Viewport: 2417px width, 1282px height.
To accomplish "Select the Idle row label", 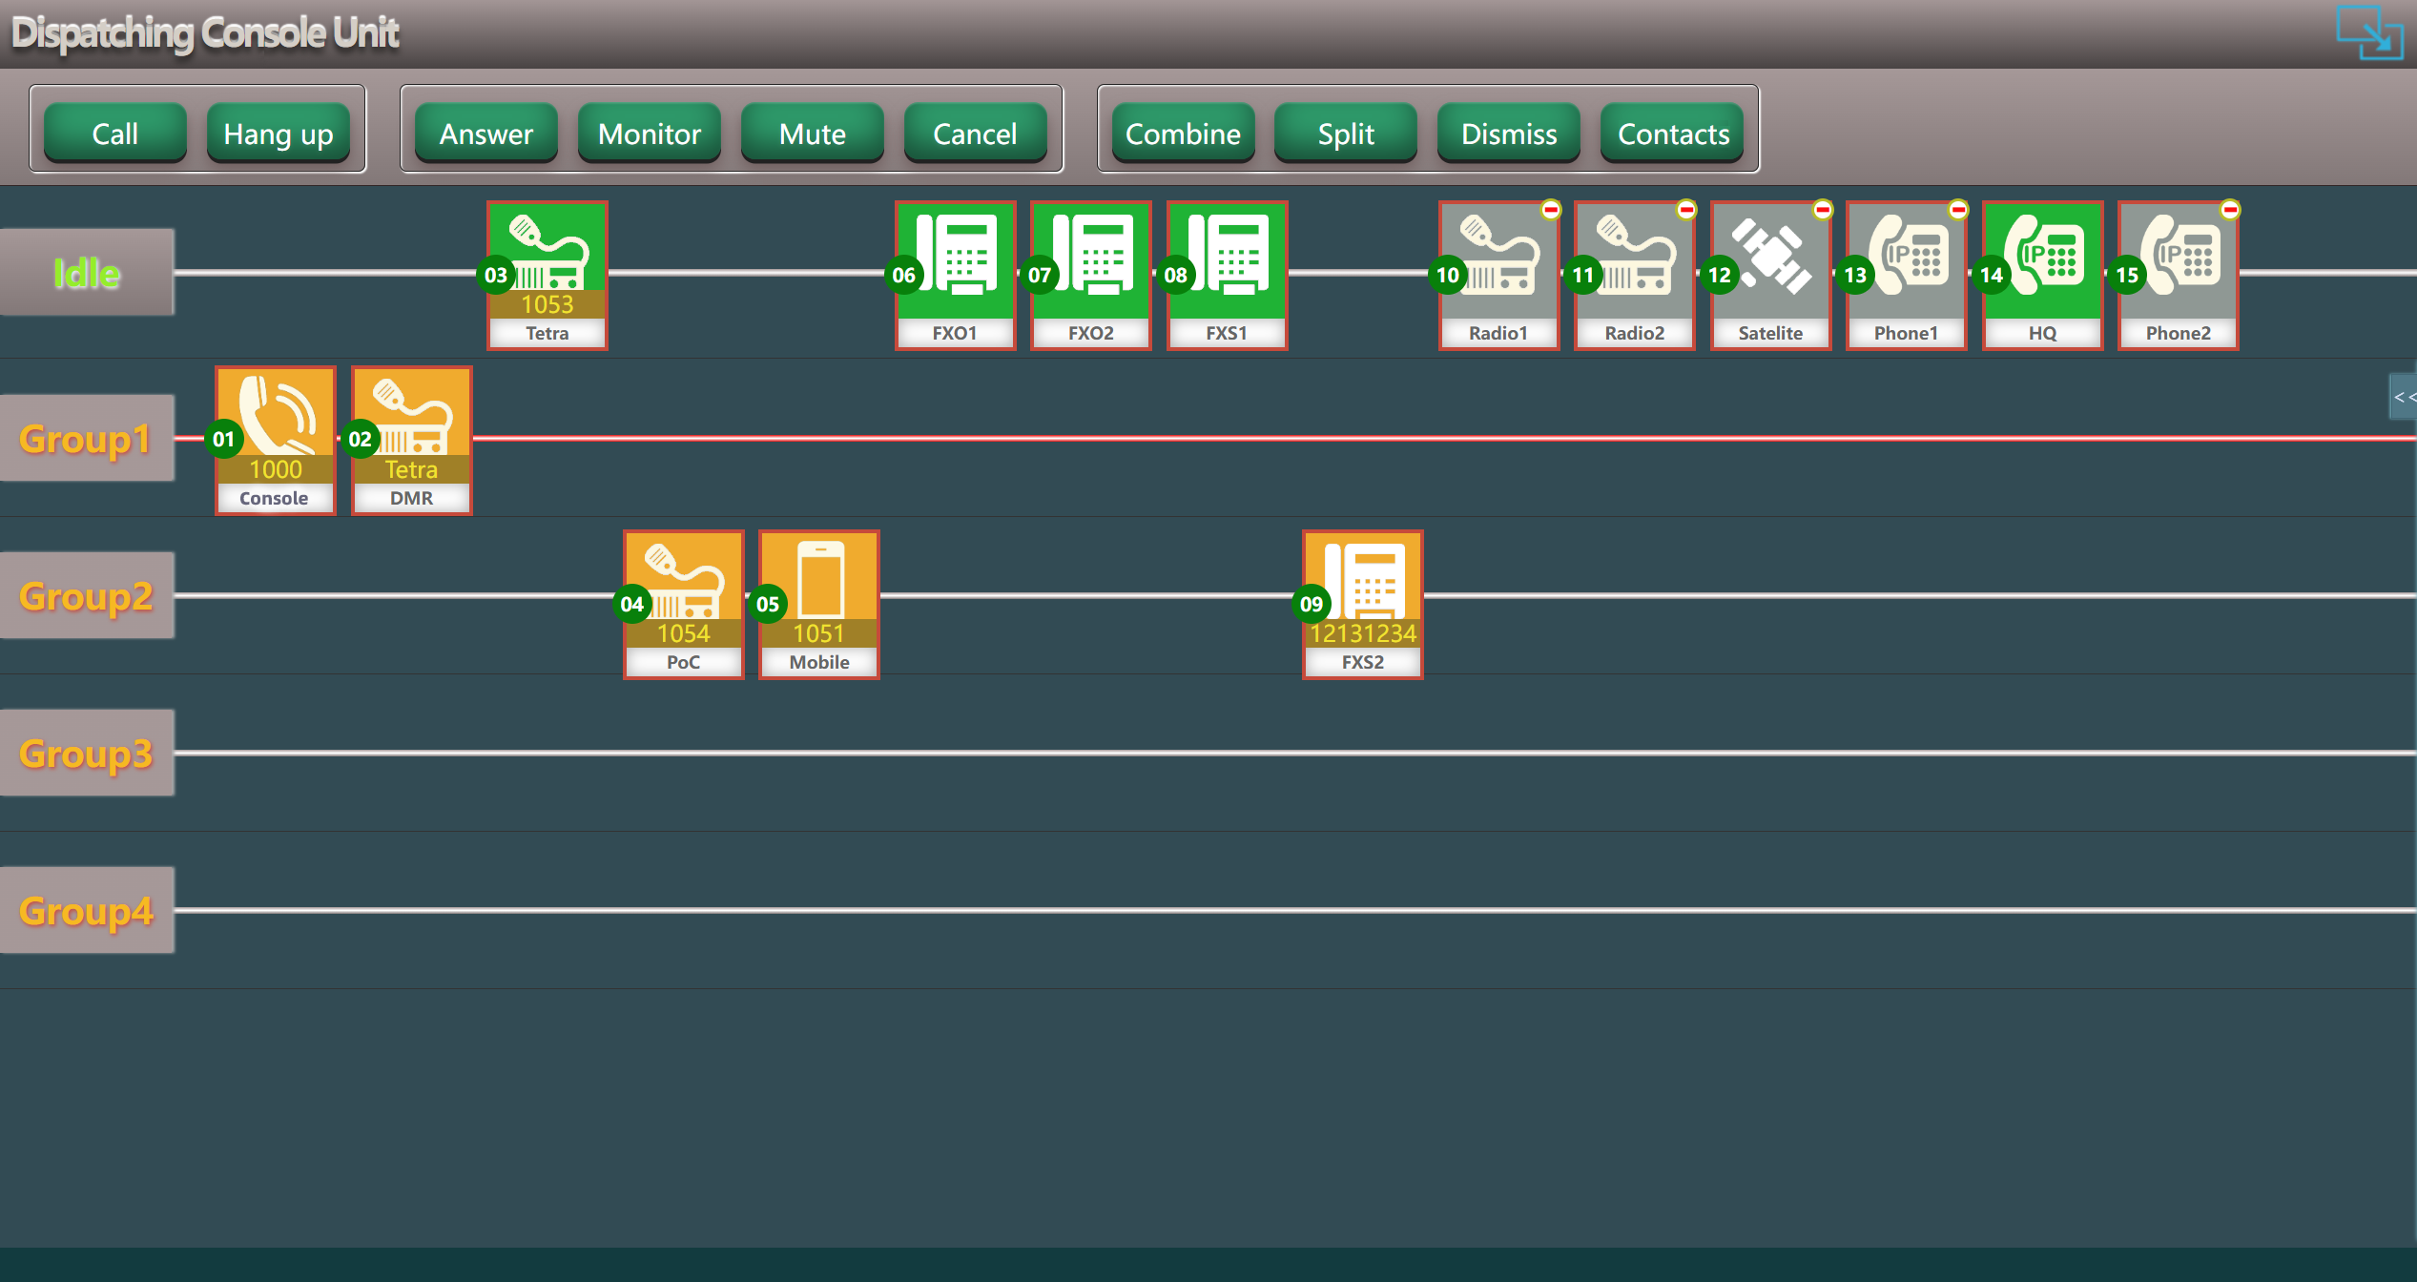I will (x=86, y=273).
